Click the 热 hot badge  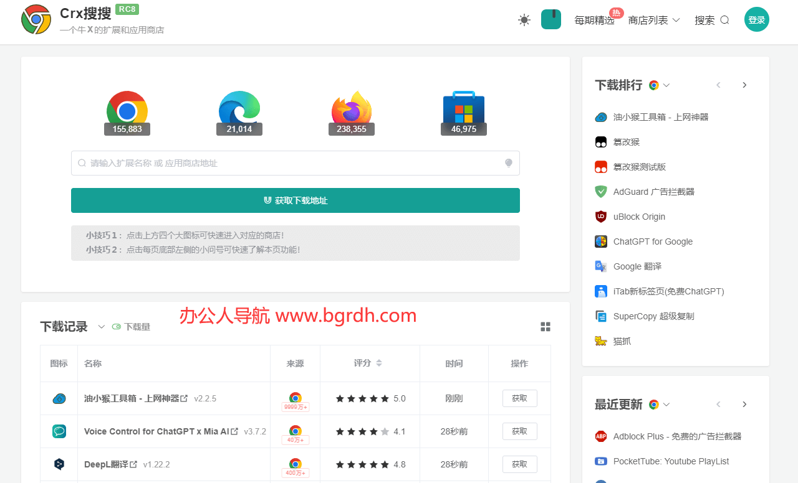(x=616, y=12)
